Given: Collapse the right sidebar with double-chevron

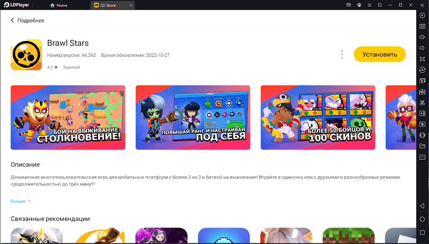Looking at the screenshot, I should pyautogui.click(x=422, y=5).
